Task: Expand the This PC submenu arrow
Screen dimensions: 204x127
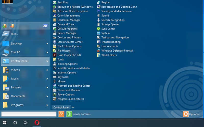Action: (47, 53)
